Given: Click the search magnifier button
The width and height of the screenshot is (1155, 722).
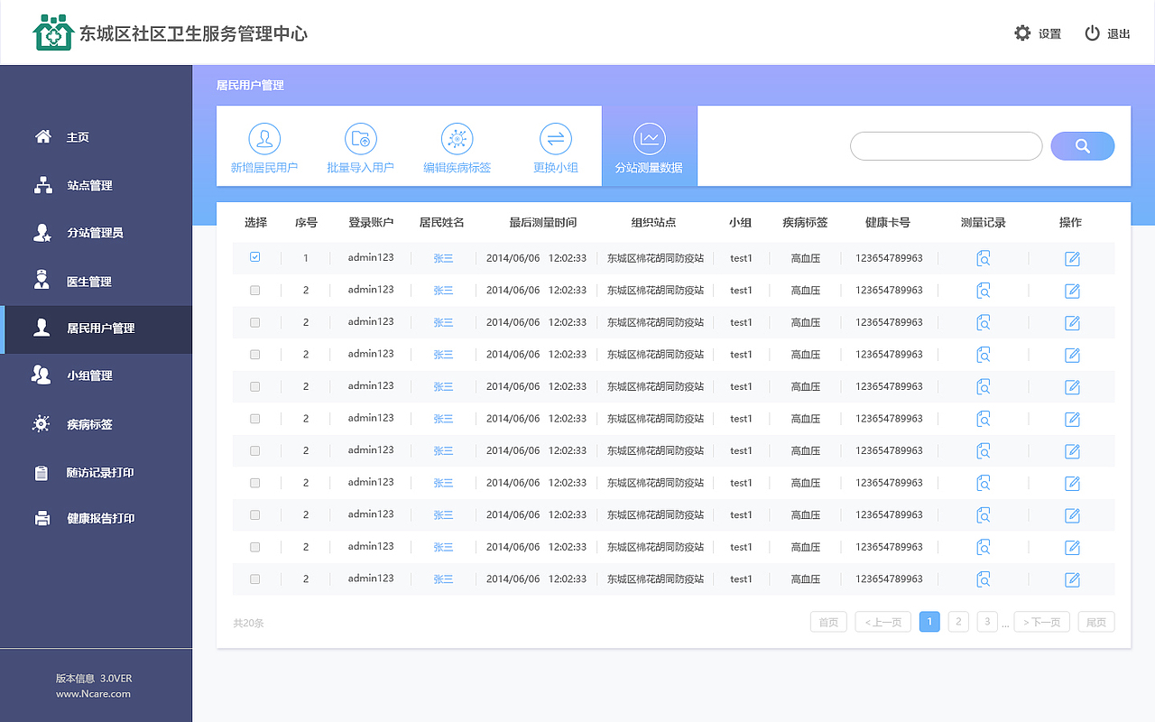Looking at the screenshot, I should click(x=1082, y=145).
